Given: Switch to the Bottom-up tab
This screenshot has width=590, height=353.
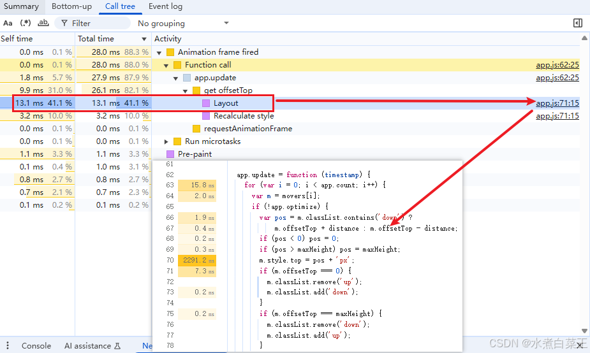Looking at the screenshot, I should [71, 6].
